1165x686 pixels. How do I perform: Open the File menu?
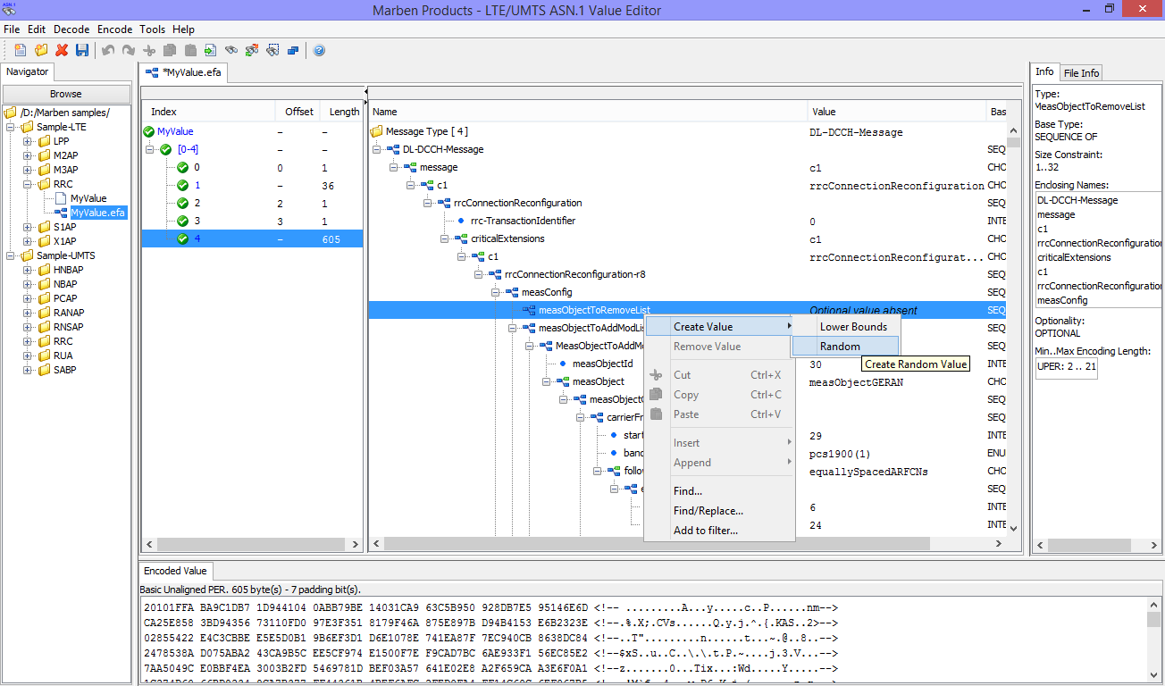[12, 29]
